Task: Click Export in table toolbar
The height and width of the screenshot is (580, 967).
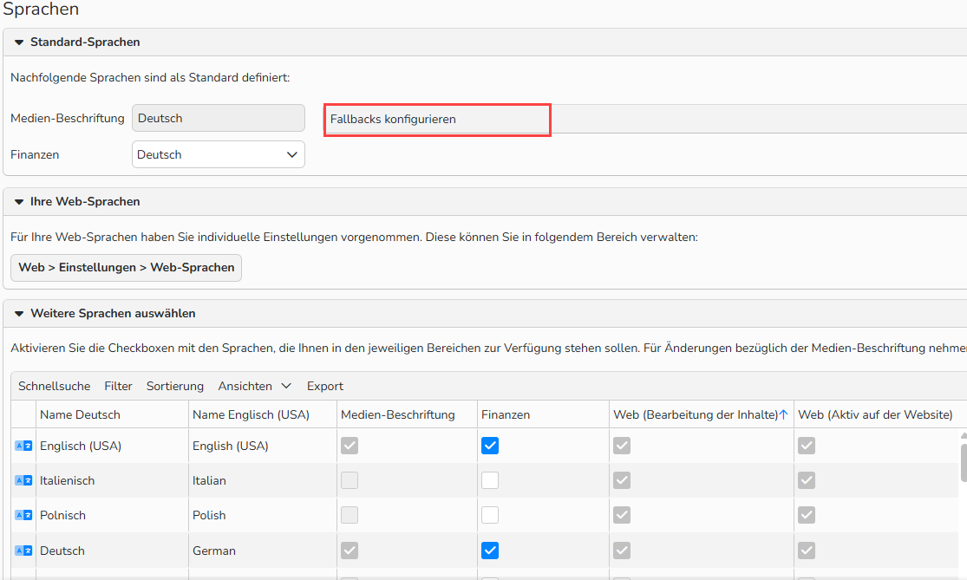Action: click(x=325, y=386)
